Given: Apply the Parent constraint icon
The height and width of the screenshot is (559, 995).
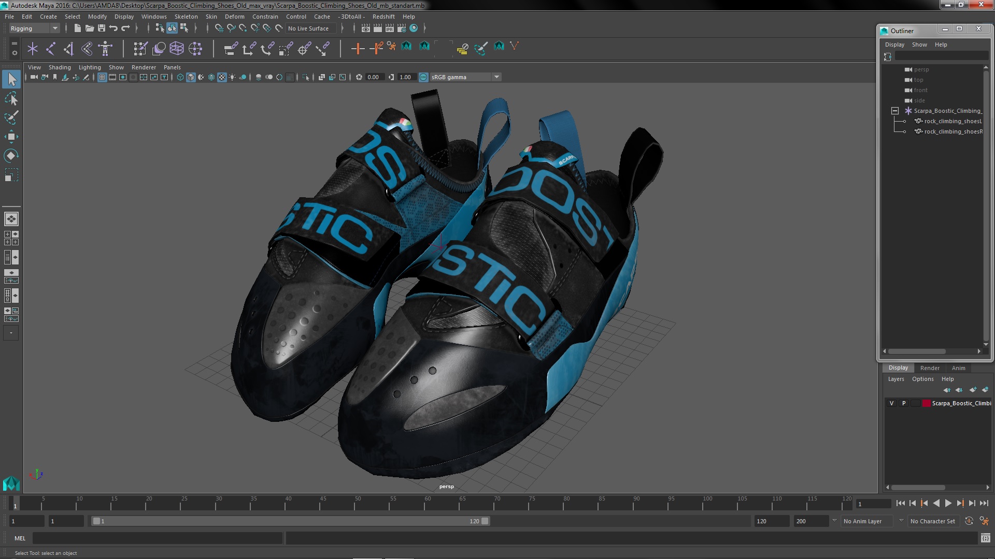Looking at the screenshot, I should [x=231, y=49].
